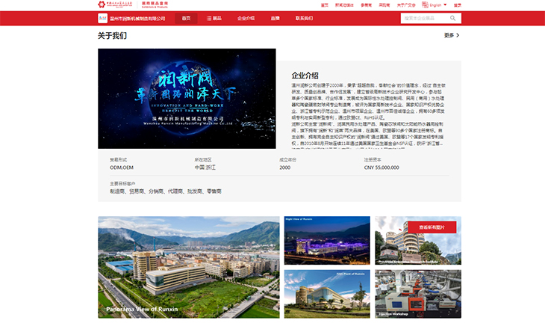Click the 登录 login link
The height and width of the screenshot is (335, 545).
[457, 4]
